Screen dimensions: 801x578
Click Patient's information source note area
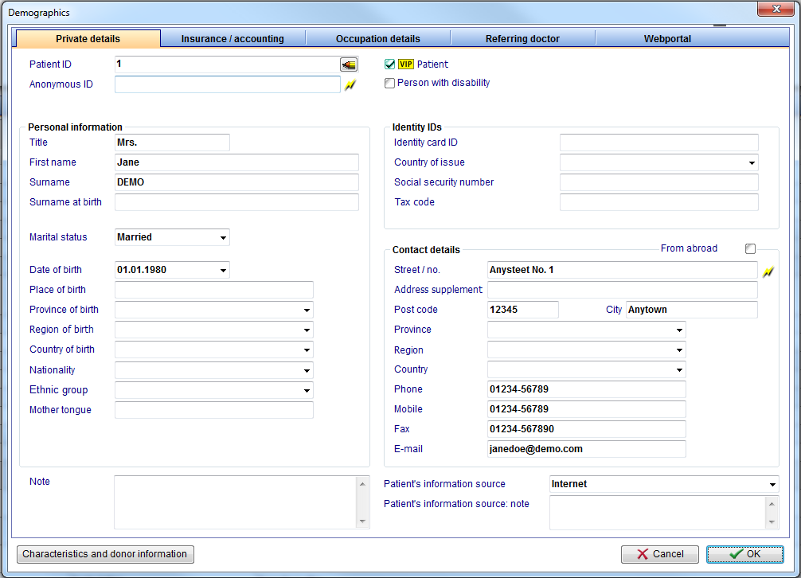[x=658, y=513]
